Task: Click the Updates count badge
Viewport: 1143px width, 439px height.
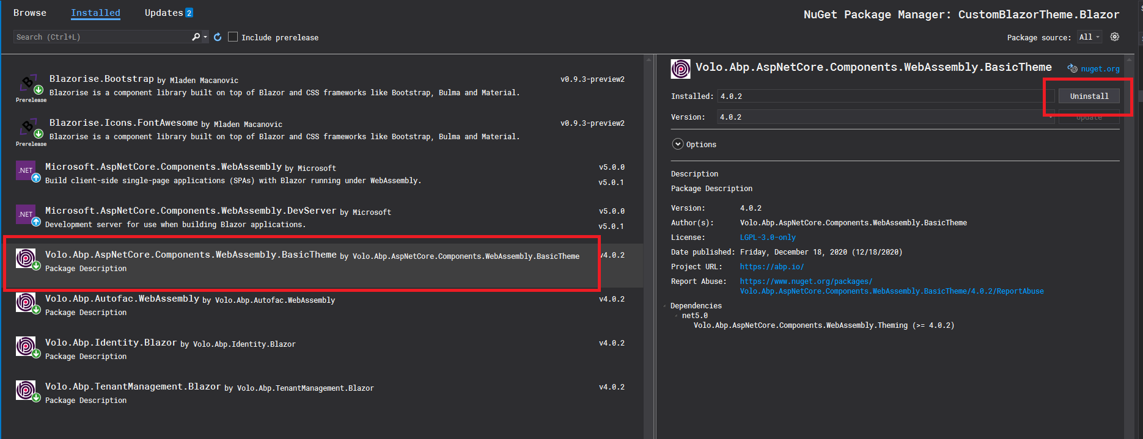Action: [x=189, y=13]
